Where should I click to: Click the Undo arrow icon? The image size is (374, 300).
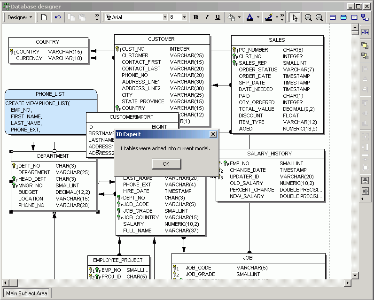click(58, 17)
